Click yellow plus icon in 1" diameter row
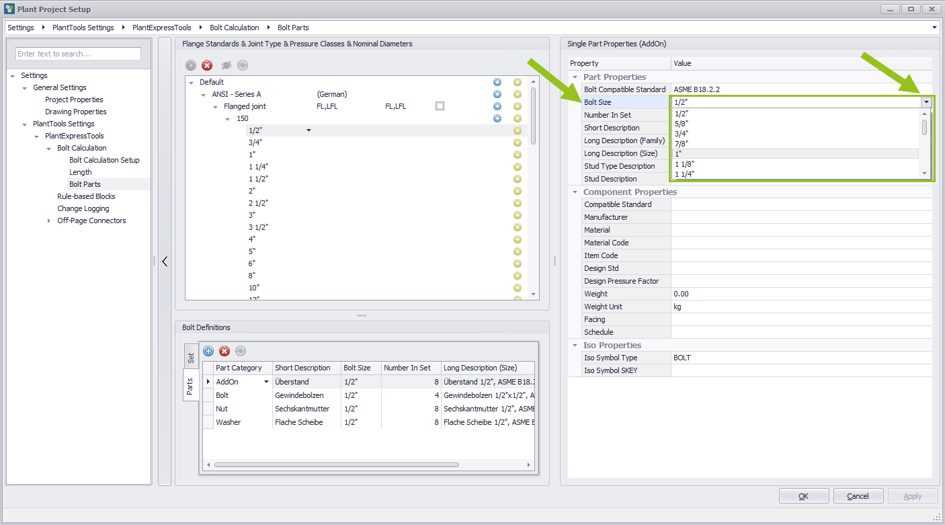This screenshot has width=945, height=525. (x=518, y=155)
